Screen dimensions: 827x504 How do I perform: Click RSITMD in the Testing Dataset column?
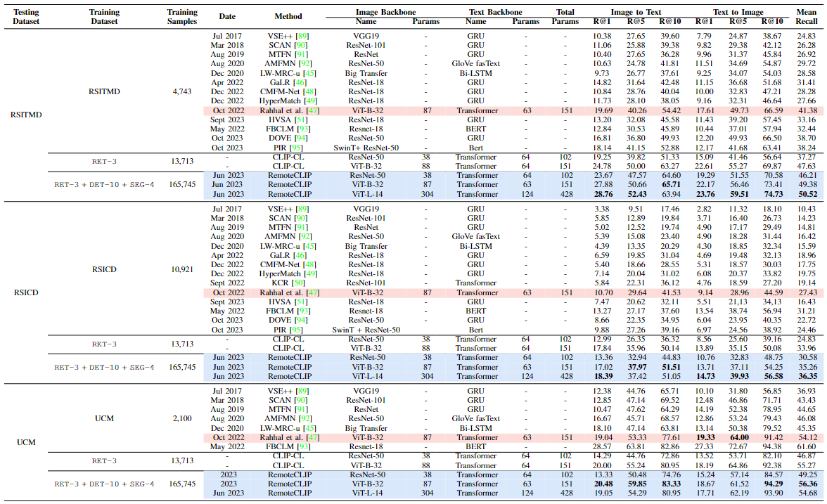click(x=26, y=115)
